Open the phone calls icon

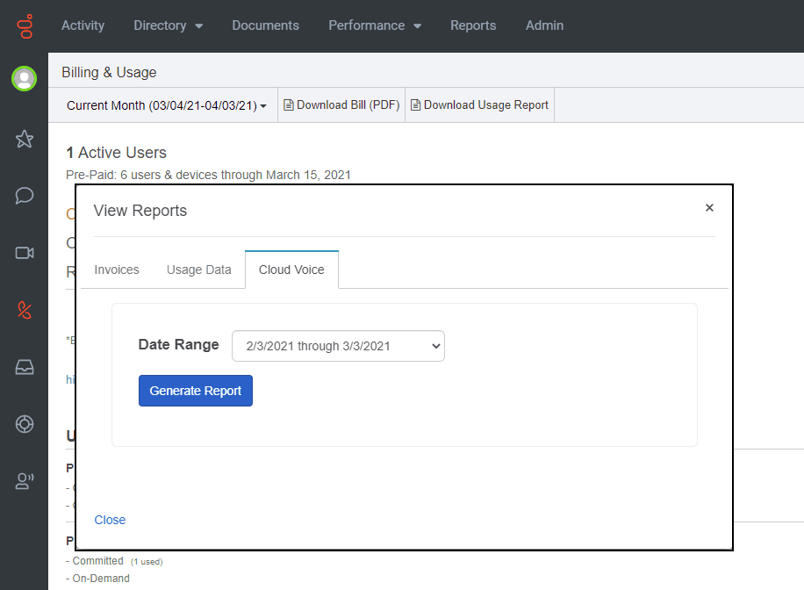25,310
